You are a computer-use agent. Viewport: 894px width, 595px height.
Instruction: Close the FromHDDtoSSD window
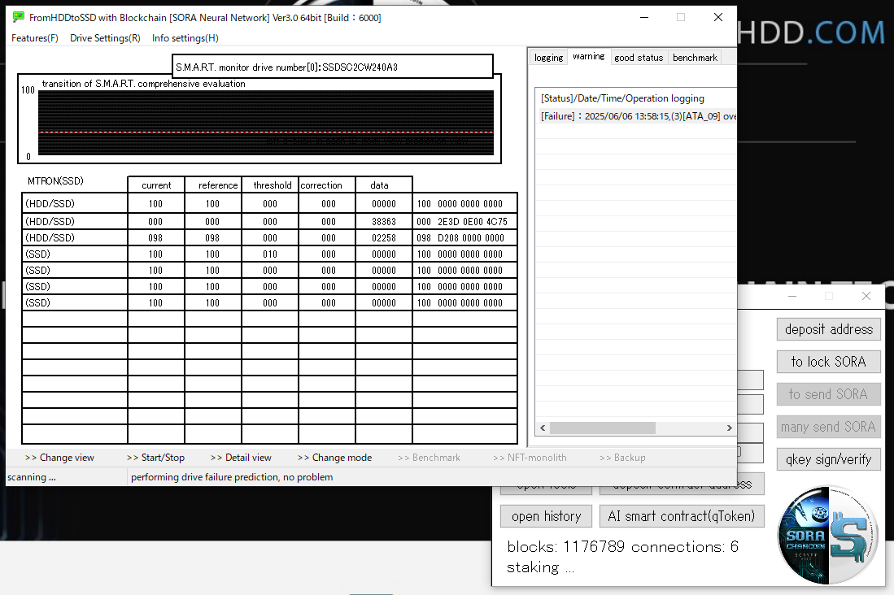tap(718, 17)
